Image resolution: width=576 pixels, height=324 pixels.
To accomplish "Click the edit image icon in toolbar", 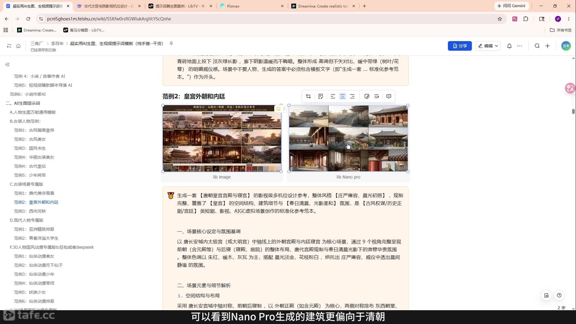I will (367, 96).
